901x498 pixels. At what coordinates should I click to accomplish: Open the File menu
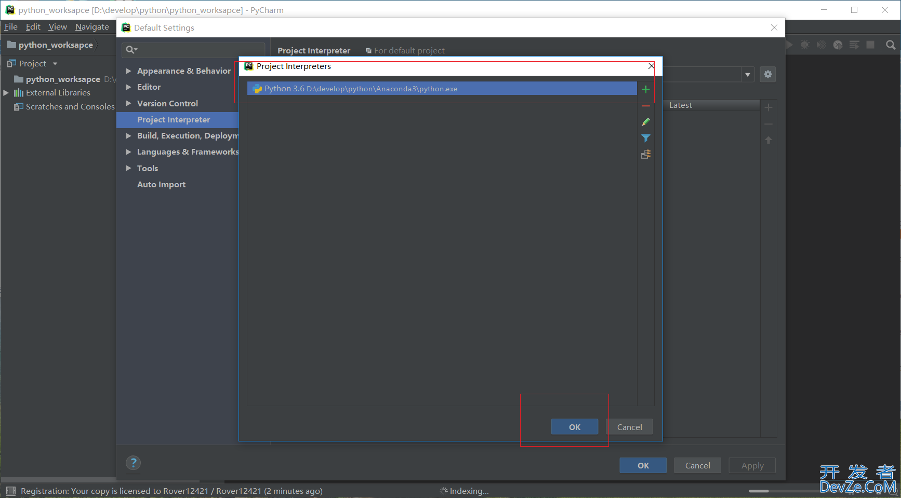pos(11,27)
